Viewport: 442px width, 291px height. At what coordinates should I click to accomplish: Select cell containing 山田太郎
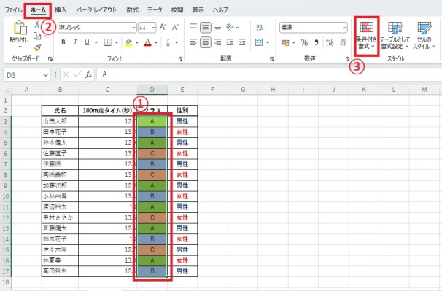tap(60, 121)
